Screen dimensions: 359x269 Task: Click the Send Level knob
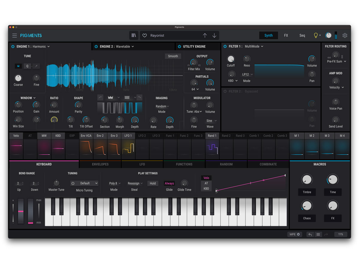coord(336,120)
